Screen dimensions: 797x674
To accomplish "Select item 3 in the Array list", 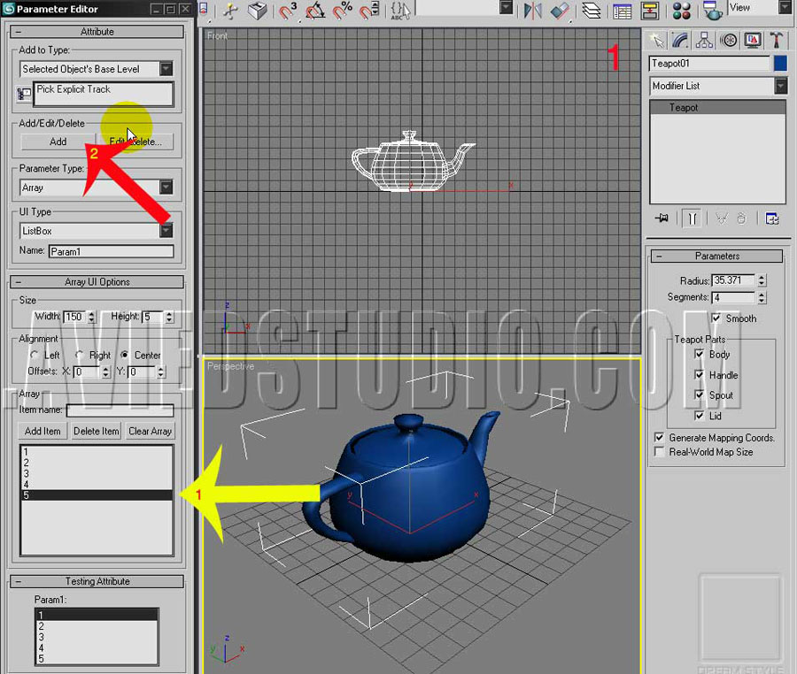I will [97, 473].
